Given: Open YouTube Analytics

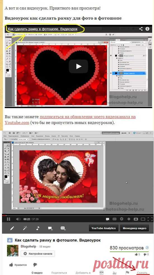Looking at the screenshot, I should click(x=103, y=228).
